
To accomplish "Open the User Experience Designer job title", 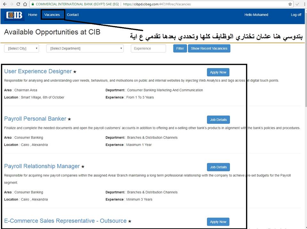I will coord(38,71).
